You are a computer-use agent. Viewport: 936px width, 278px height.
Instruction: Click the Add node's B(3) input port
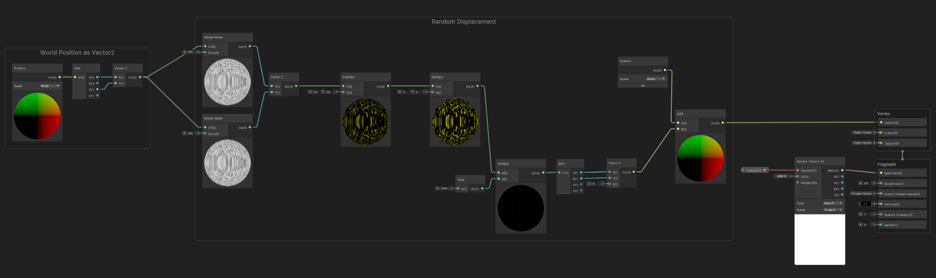click(678, 129)
